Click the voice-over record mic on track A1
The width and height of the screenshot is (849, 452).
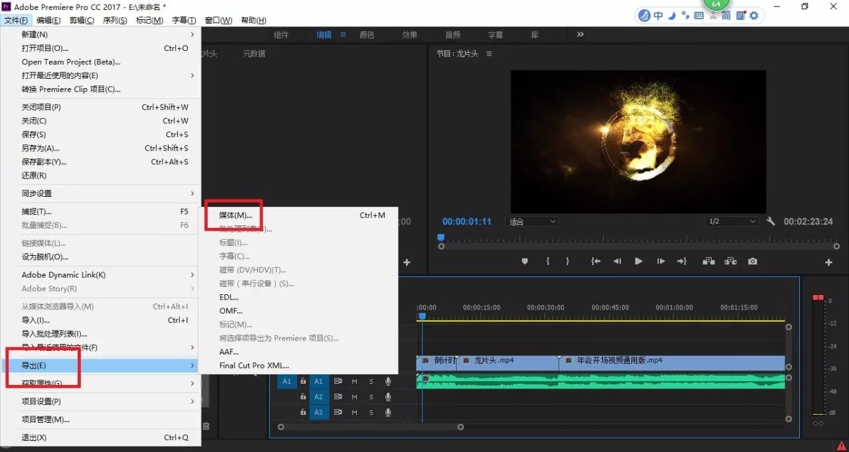tap(388, 381)
